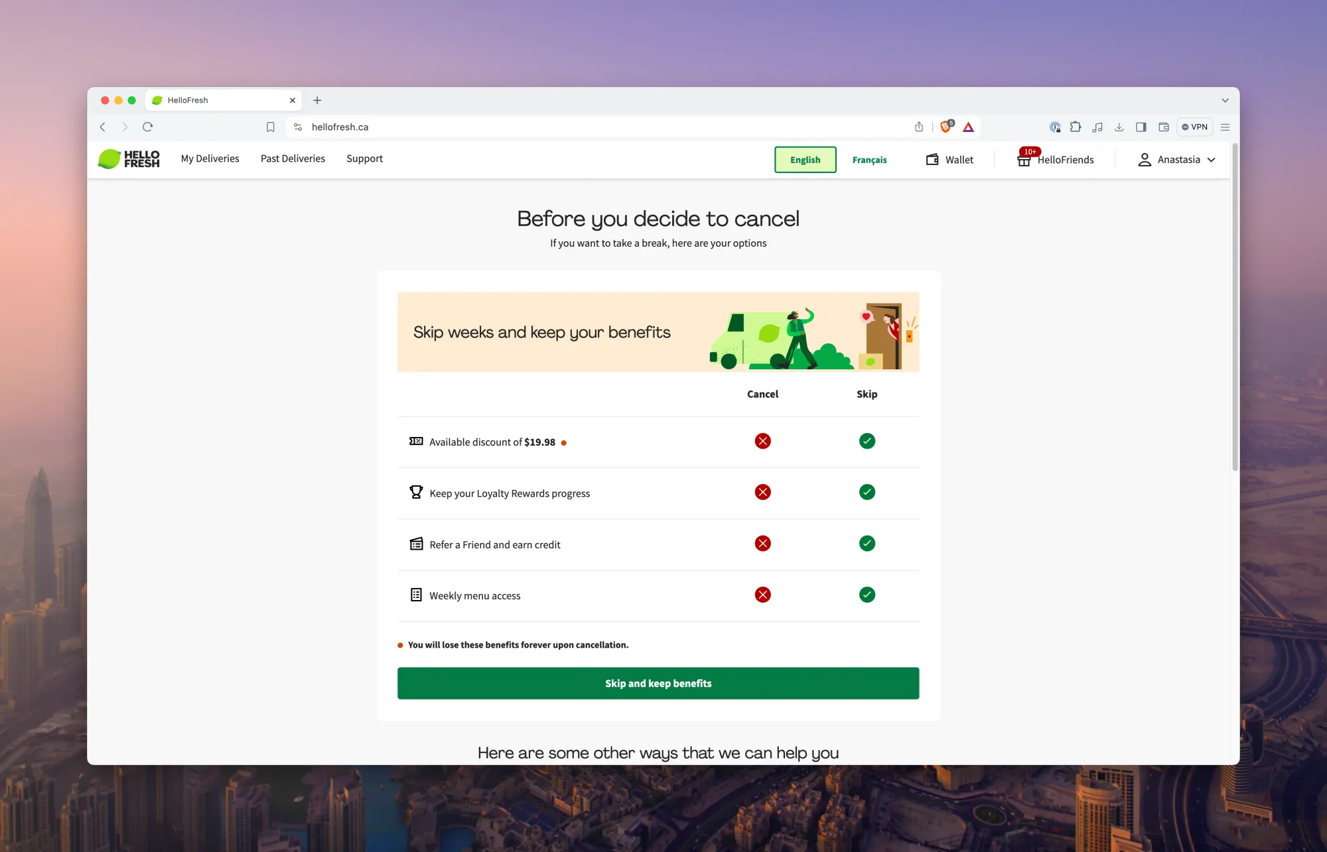The image size is (1327, 852).
Task: Show browser downloads
Action: [x=1119, y=127]
